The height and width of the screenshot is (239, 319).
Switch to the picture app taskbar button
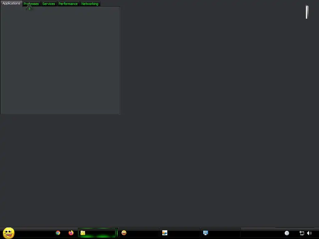coord(180,233)
